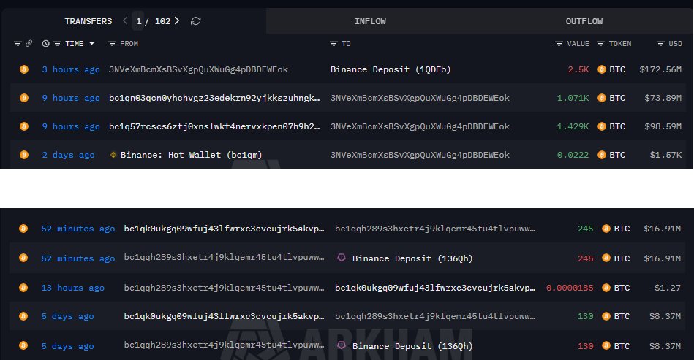This screenshot has height=360, width=694.
Task: Open the 2 days ago transaction
Action: pos(68,155)
